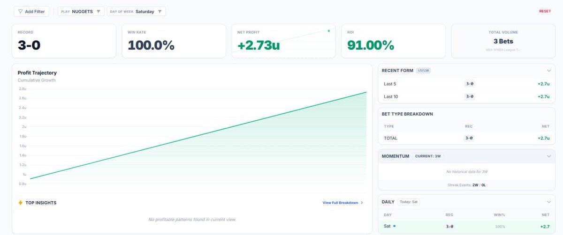This screenshot has width=563, height=235.
Task: Click the 1u label on chart axis
Action: (24, 174)
